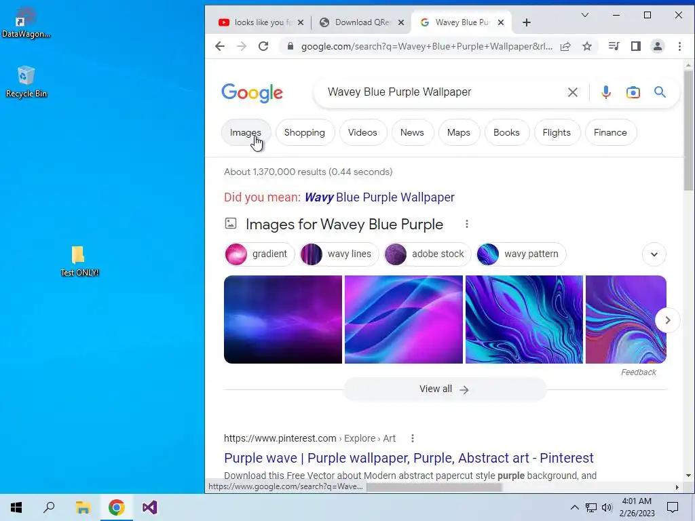Open Chrome three-dot menu
Screen dimensions: 695x521
coord(679,46)
